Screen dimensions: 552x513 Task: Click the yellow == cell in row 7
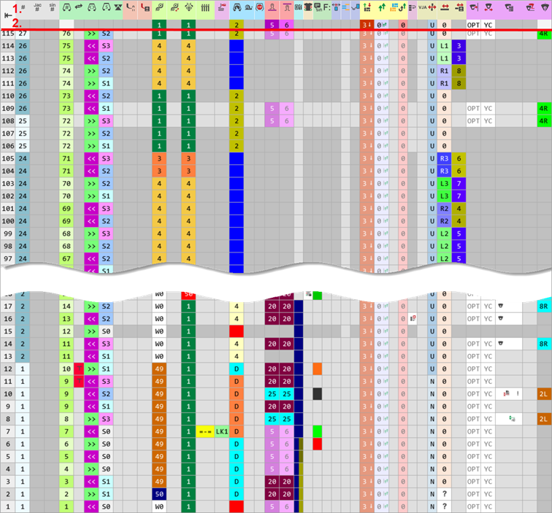point(205,432)
